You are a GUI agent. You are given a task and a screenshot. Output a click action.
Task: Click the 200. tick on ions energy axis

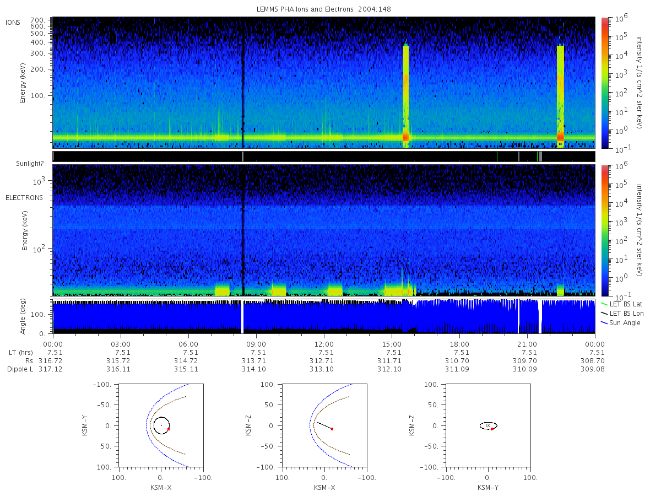(37, 70)
